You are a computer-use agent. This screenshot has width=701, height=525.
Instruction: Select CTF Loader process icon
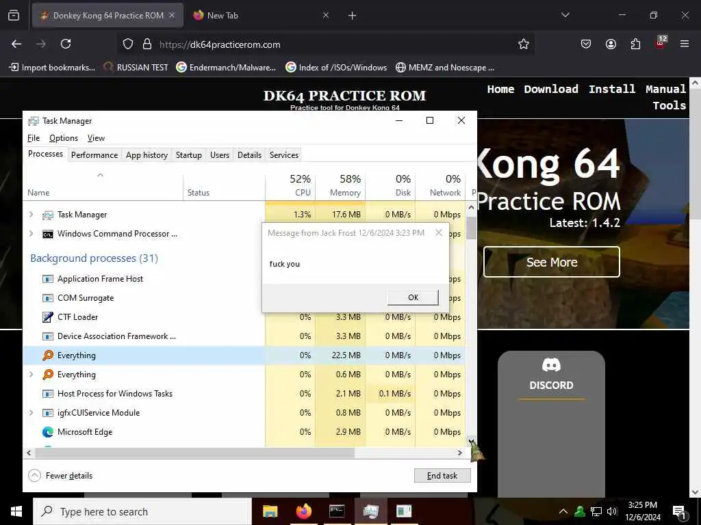(47, 317)
